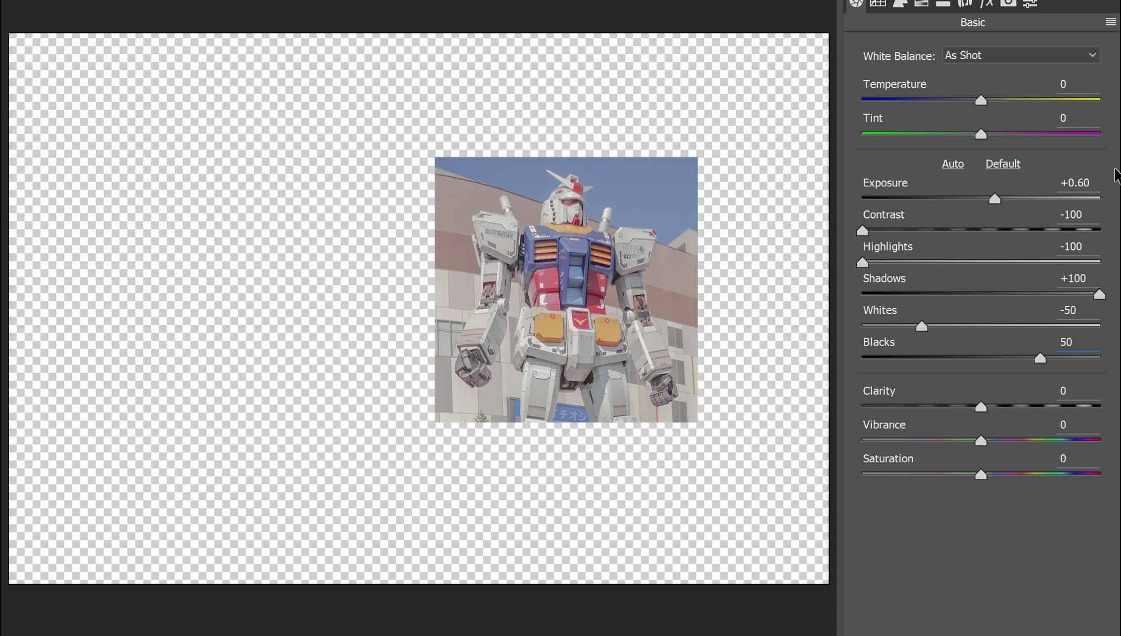Click the White Balance label
The width and height of the screenshot is (1121, 636).
(x=899, y=56)
